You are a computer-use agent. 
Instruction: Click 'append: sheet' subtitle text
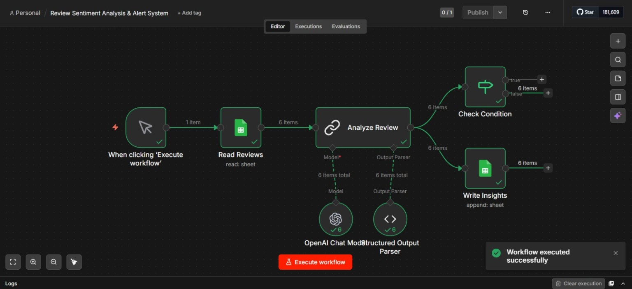click(485, 205)
